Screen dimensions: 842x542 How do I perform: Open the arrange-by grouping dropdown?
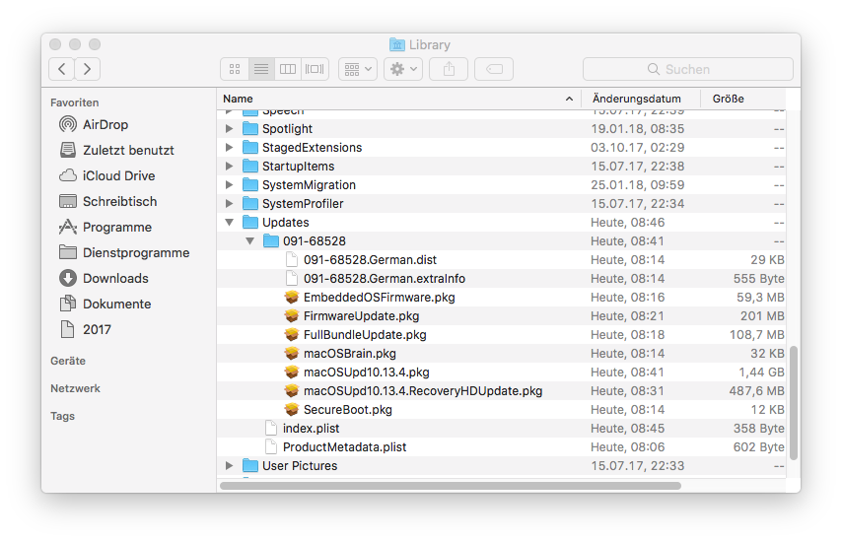point(358,69)
